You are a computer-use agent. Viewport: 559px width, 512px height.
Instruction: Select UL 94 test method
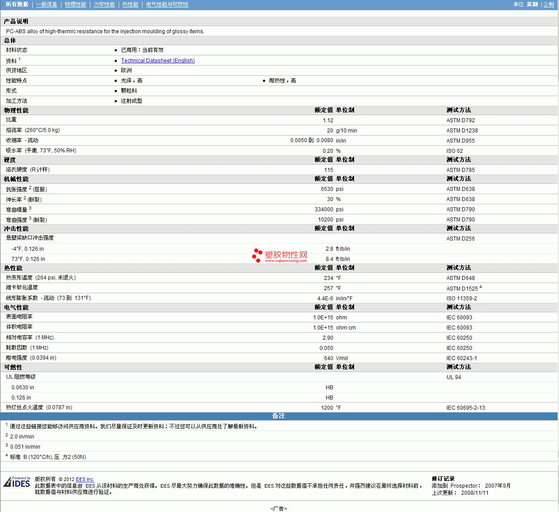454,377
